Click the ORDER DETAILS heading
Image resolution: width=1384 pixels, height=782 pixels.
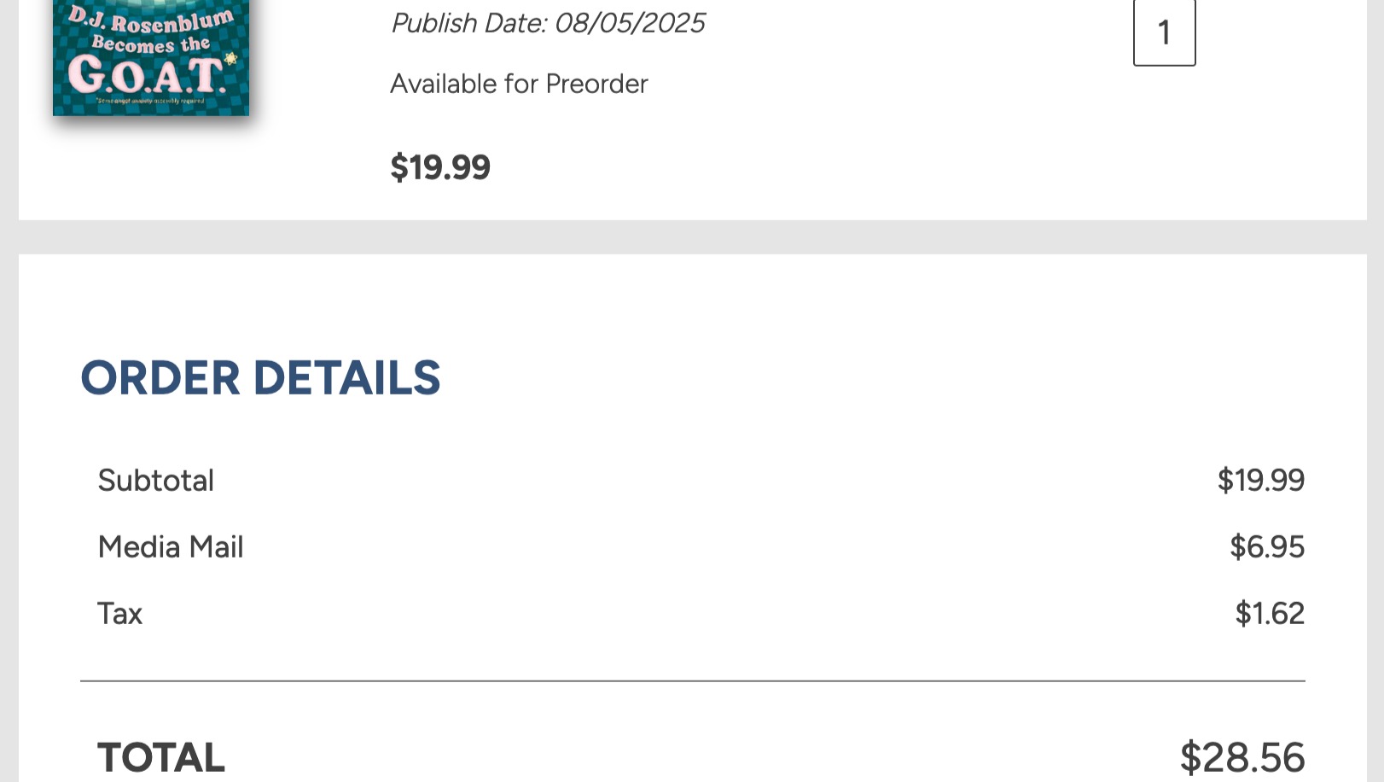pos(260,377)
